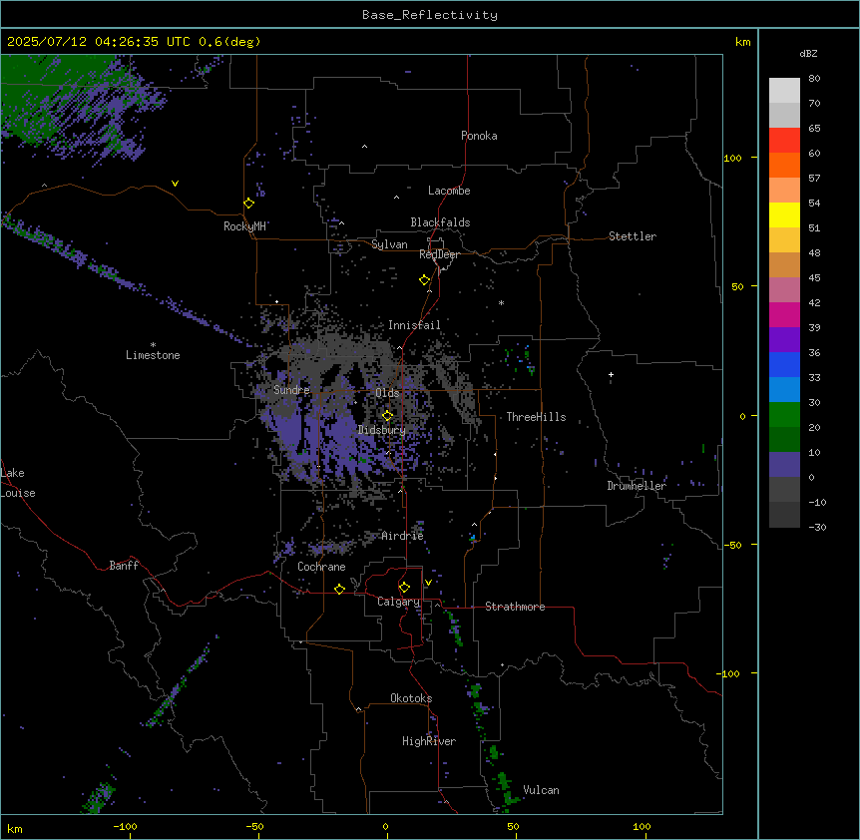This screenshot has height=840, width=860.
Task: Click the Calgary label
Action: pyautogui.click(x=399, y=602)
